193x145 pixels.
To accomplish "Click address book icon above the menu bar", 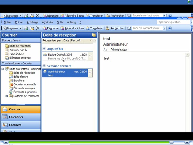I will pos(129,16).
